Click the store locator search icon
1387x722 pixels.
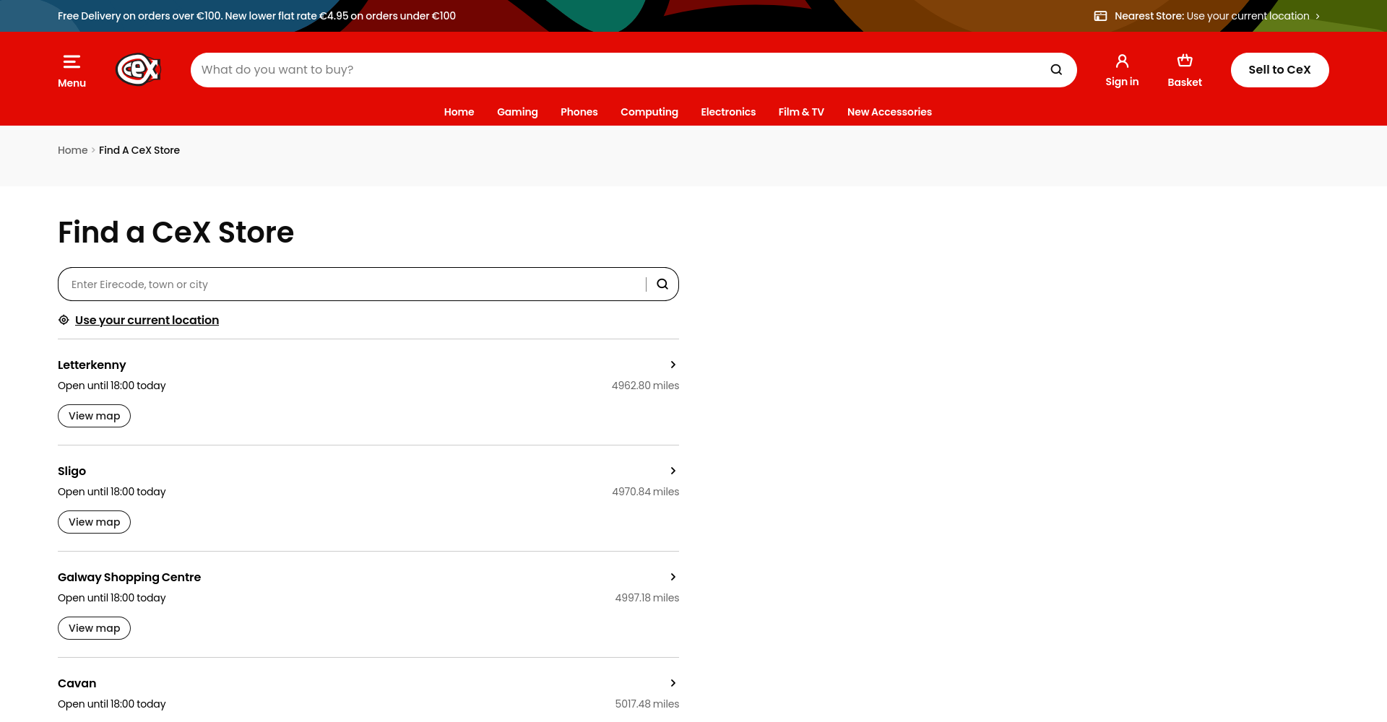(x=662, y=284)
